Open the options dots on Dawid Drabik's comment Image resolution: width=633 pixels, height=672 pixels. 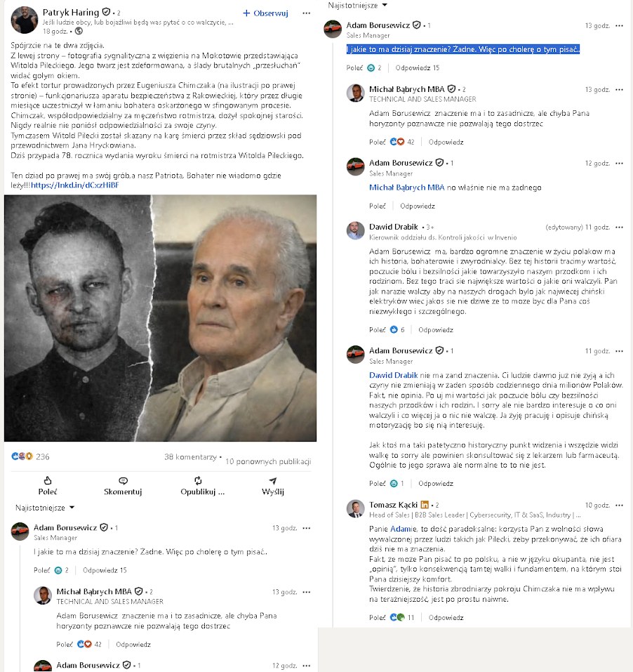point(619,227)
